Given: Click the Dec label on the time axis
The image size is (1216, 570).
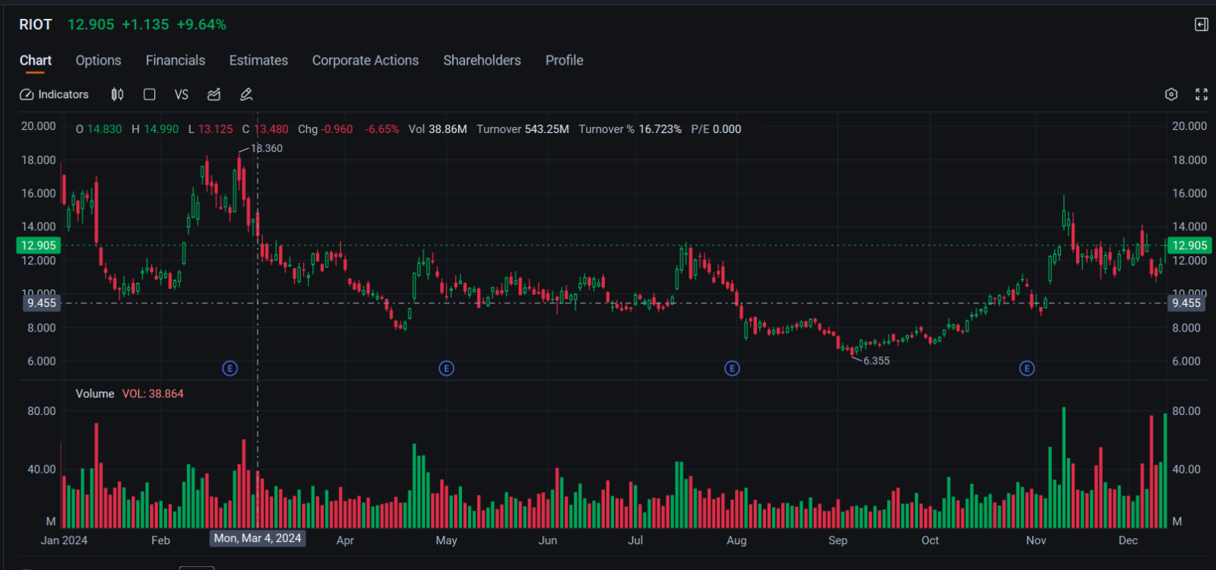Looking at the screenshot, I should point(1129,540).
